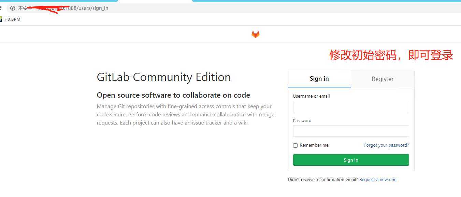Click the 'Remember me' label text
461x197 pixels.
coord(314,145)
